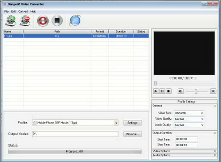
Task: Click the Settings button
Action: coord(132,123)
